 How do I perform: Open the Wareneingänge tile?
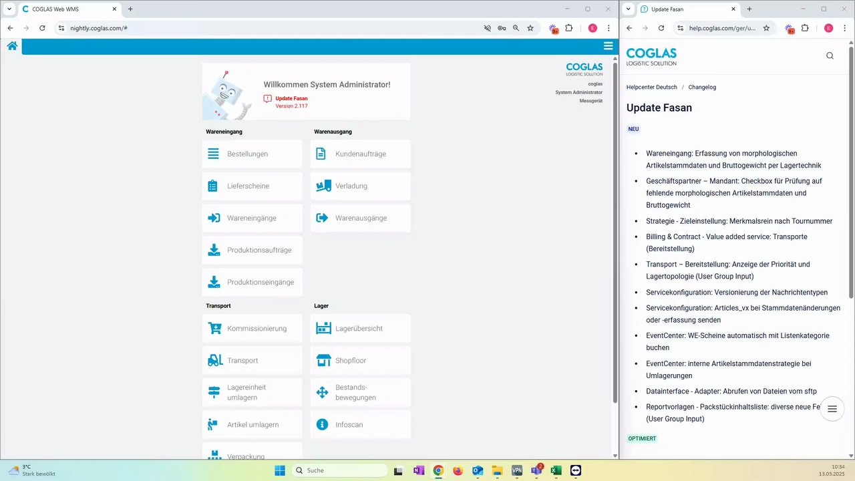(252, 218)
